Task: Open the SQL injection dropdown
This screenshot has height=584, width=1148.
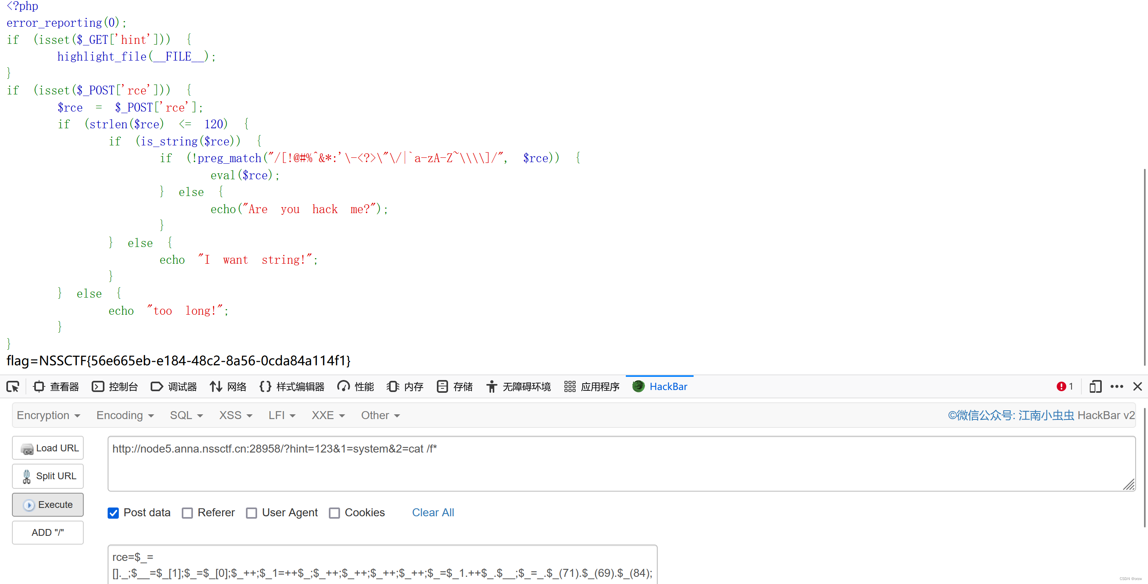Action: tap(186, 415)
